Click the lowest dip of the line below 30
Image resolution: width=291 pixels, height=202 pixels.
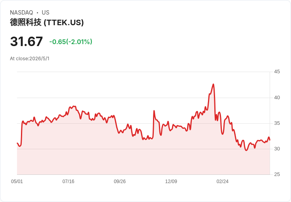pyautogui.click(x=246, y=150)
